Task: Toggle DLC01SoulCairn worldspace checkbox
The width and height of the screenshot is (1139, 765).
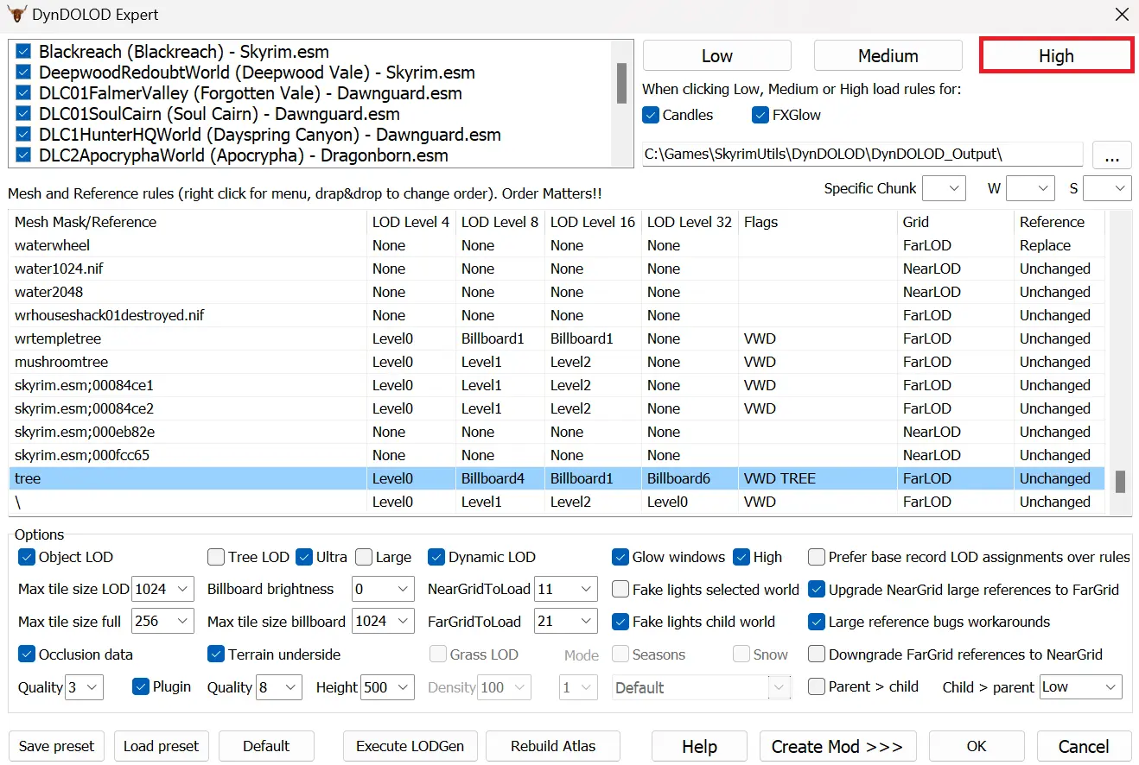Action: tap(23, 114)
